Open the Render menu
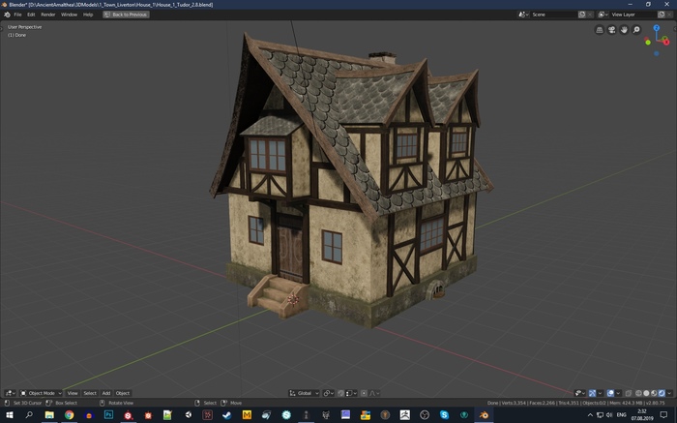 pos(47,15)
